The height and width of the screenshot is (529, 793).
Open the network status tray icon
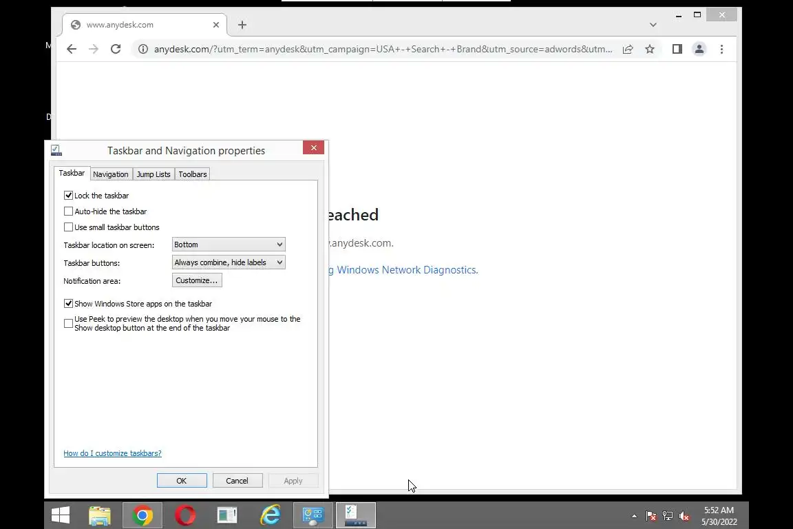click(668, 517)
